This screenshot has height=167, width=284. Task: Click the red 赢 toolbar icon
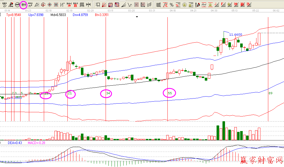click(x=75, y=4)
